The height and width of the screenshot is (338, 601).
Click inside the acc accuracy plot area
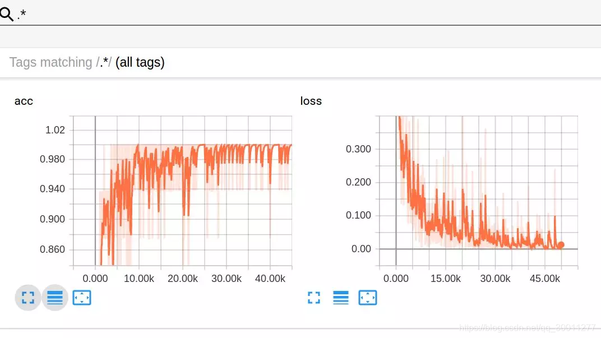[182, 191]
